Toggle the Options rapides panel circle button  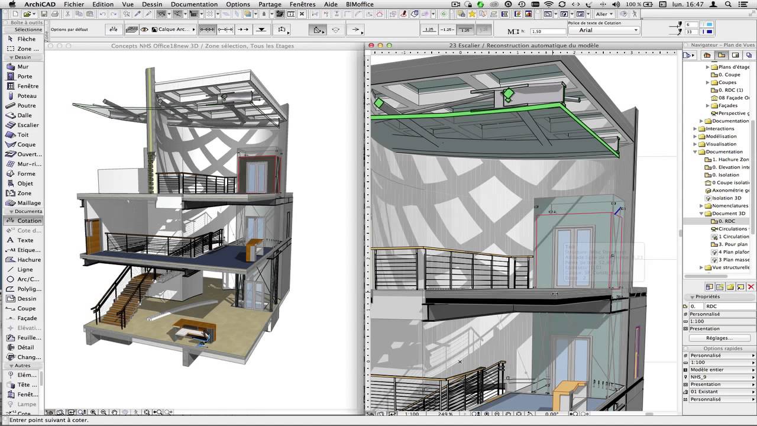tap(687, 348)
